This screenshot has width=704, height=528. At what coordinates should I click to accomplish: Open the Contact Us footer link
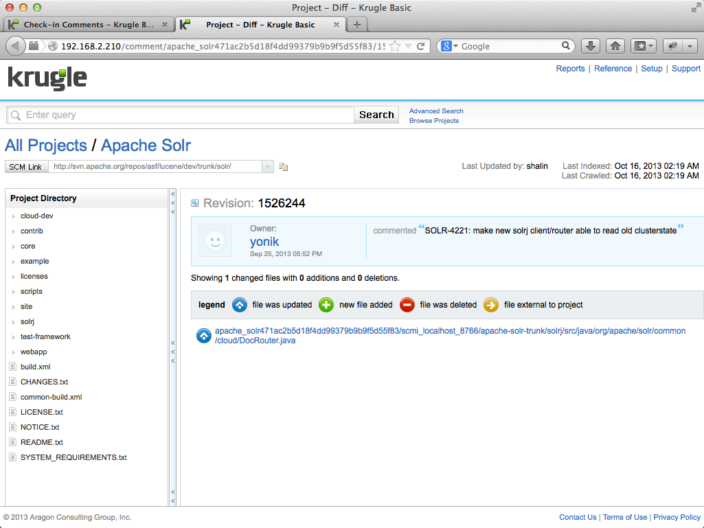[578, 517]
